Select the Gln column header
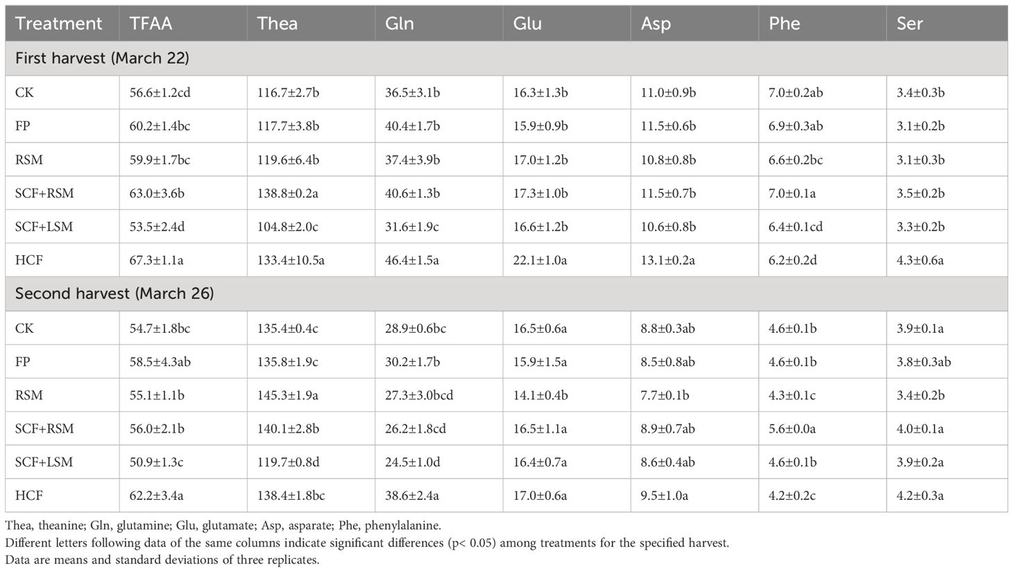 pyautogui.click(x=439, y=24)
